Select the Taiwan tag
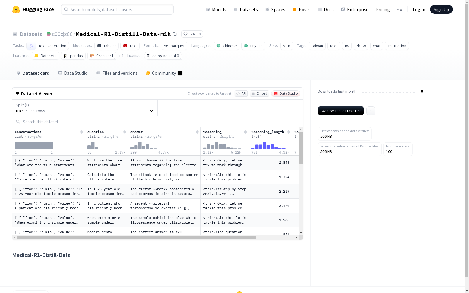This screenshot has width=469, height=293. 317,46
